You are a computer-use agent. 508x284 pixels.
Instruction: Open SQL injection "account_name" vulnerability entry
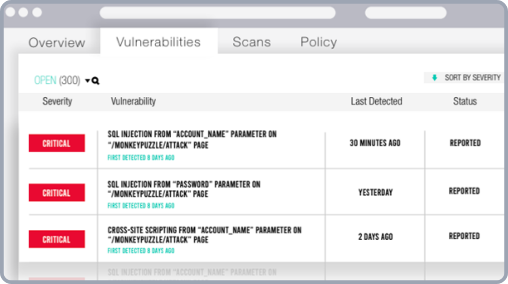(x=192, y=140)
